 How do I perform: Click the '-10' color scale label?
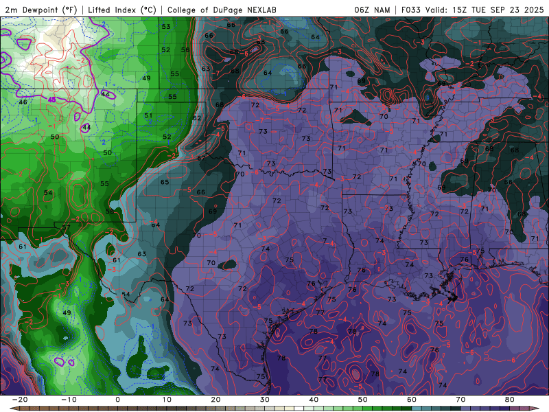(x=69, y=400)
